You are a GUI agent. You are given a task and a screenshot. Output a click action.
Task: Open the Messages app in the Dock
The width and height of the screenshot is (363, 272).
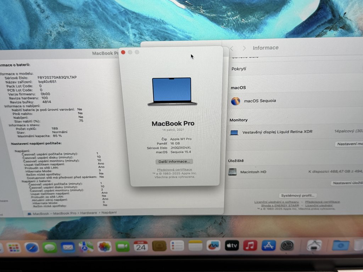coord(50,247)
